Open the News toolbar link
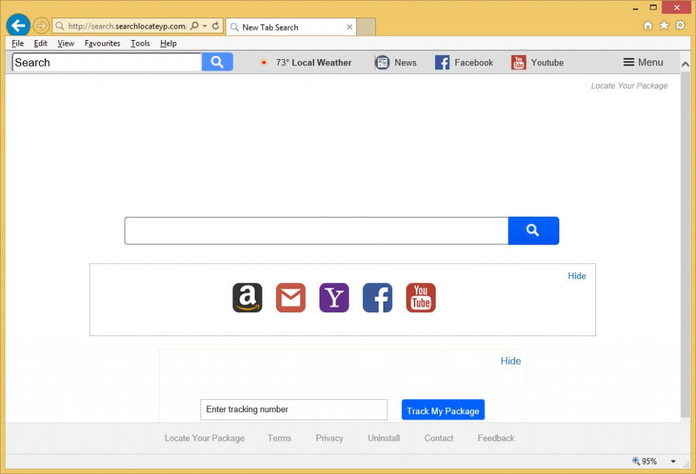The height and width of the screenshot is (474, 696). pos(406,62)
